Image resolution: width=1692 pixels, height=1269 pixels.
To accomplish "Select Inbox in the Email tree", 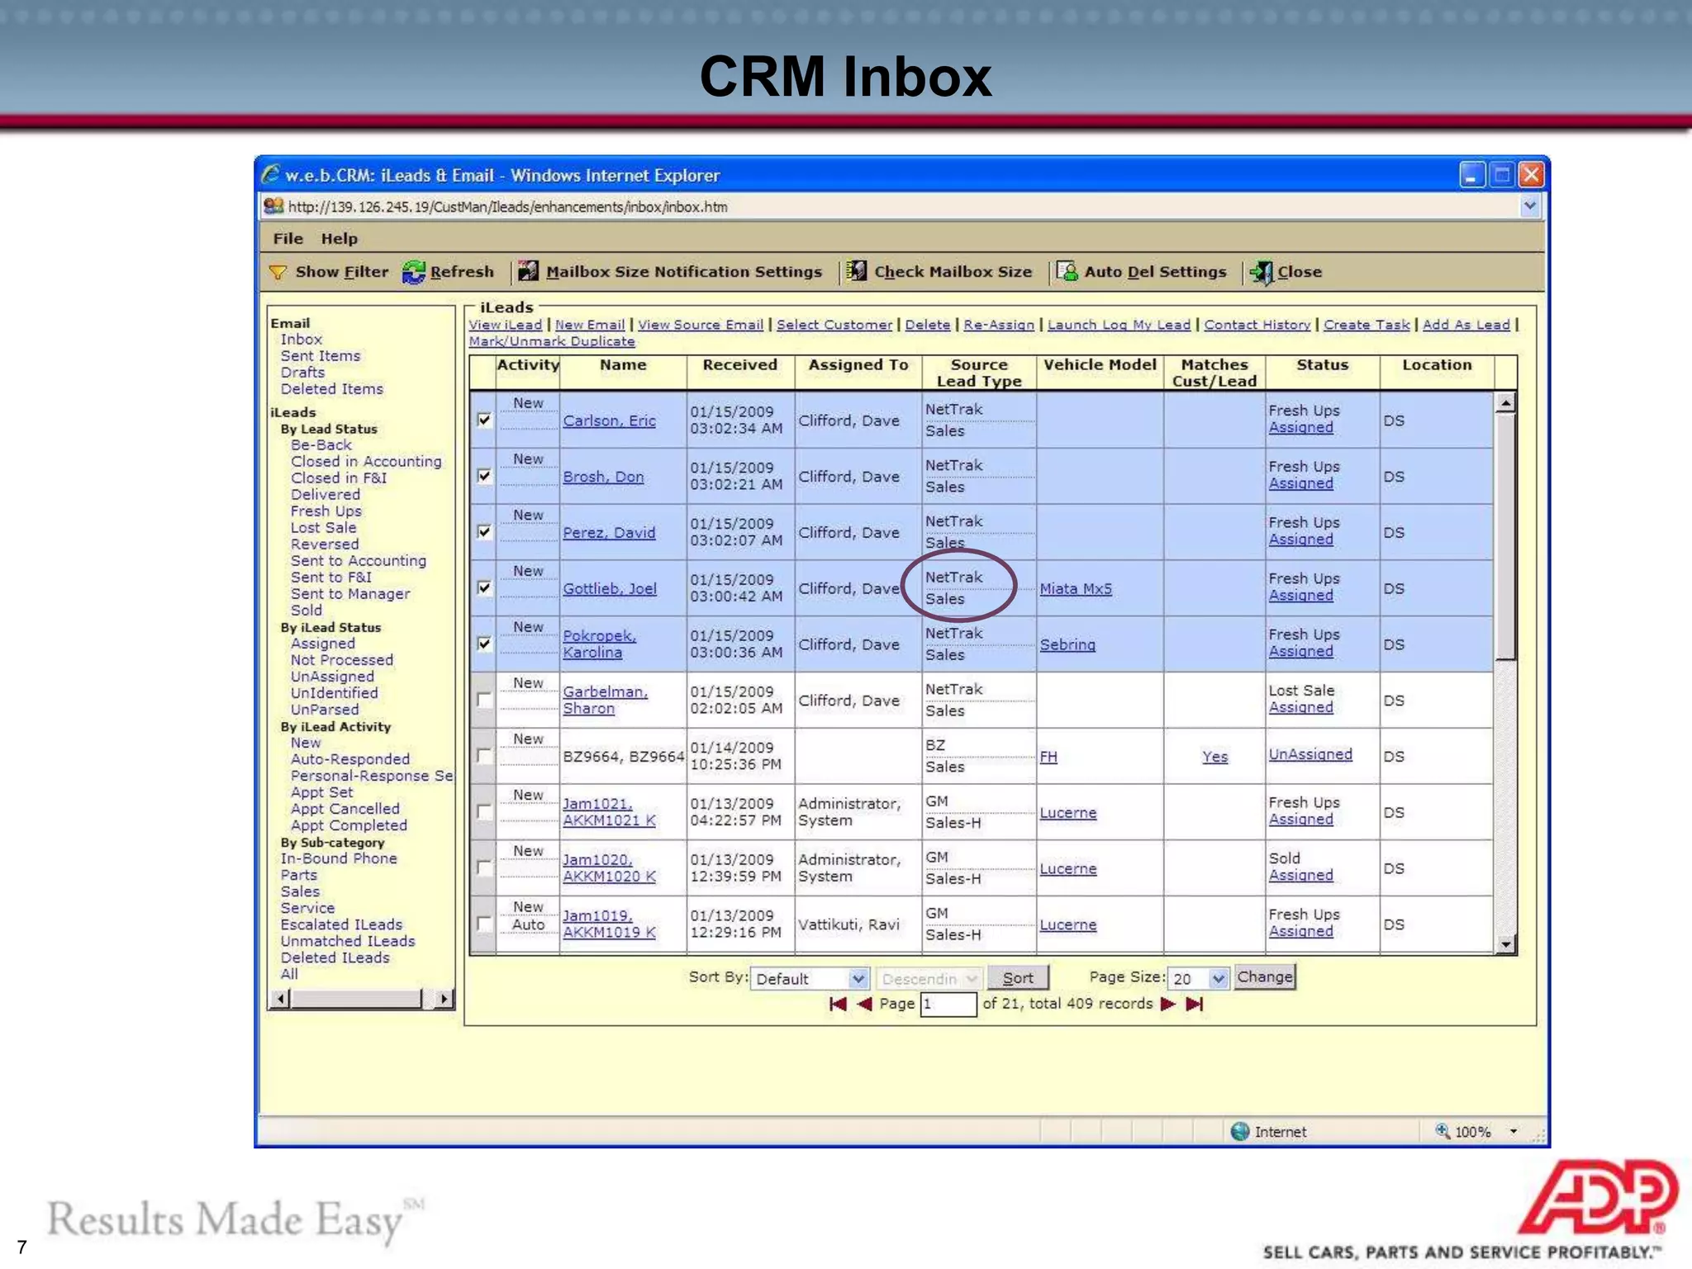I will pyautogui.click(x=302, y=339).
